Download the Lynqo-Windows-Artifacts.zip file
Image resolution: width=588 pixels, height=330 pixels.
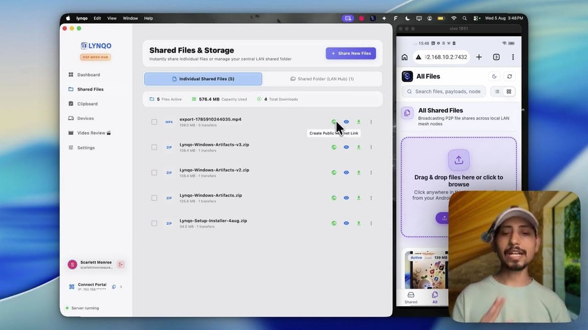[x=359, y=198]
